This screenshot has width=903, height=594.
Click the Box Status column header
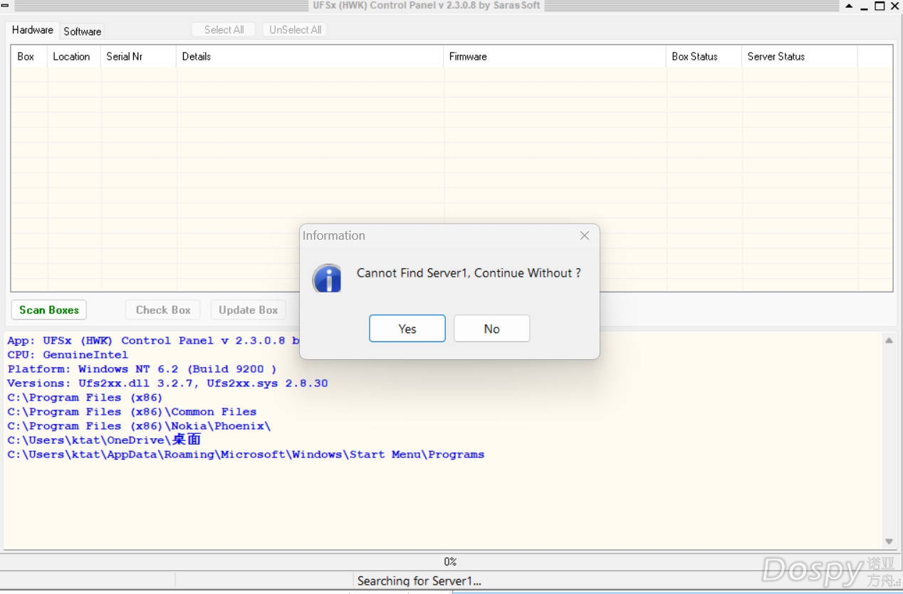click(704, 57)
